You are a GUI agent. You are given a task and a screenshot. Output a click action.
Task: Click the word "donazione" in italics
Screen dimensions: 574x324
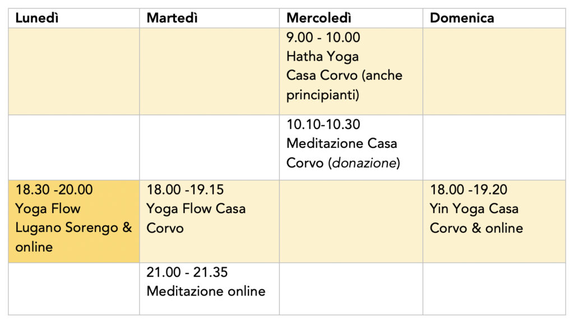coord(366,163)
